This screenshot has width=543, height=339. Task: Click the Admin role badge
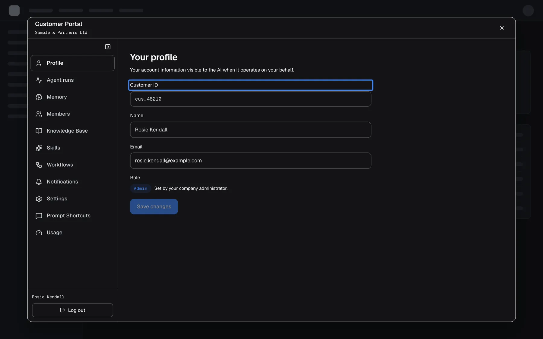[x=141, y=188]
